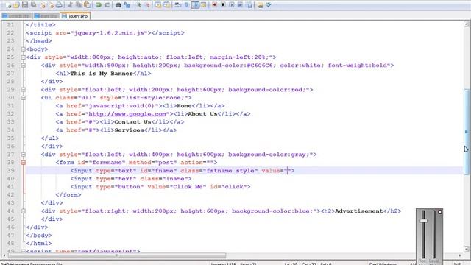The width and height of the screenshot is (471, 265).
Task: Click the length entry in status bar
Action: (x=233, y=264)
